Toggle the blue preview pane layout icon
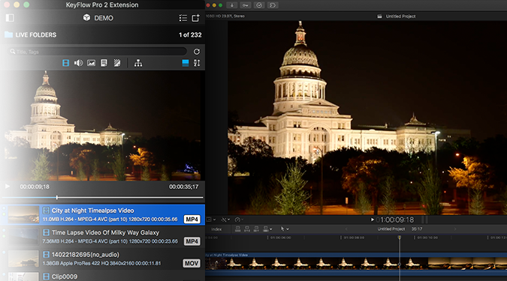The height and width of the screenshot is (281, 507). click(x=186, y=63)
